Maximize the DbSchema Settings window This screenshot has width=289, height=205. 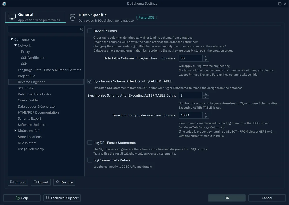[280, 4]
